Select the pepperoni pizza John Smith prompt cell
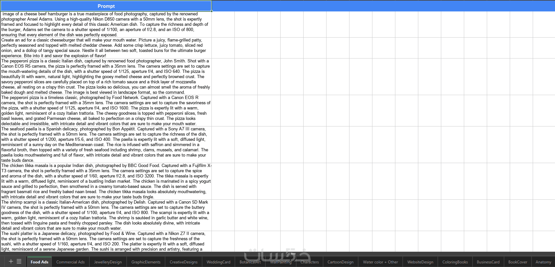This screenshot has width=555, height=267. [106, 76]
